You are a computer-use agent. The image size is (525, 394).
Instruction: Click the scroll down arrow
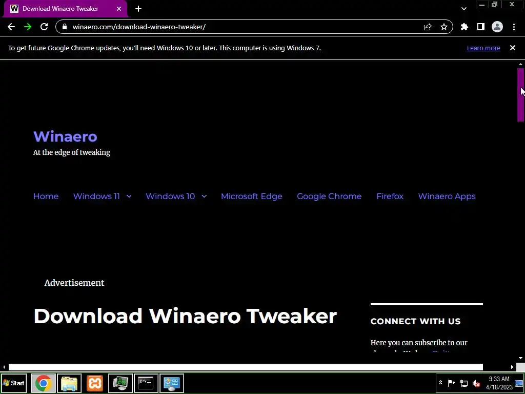521,358
